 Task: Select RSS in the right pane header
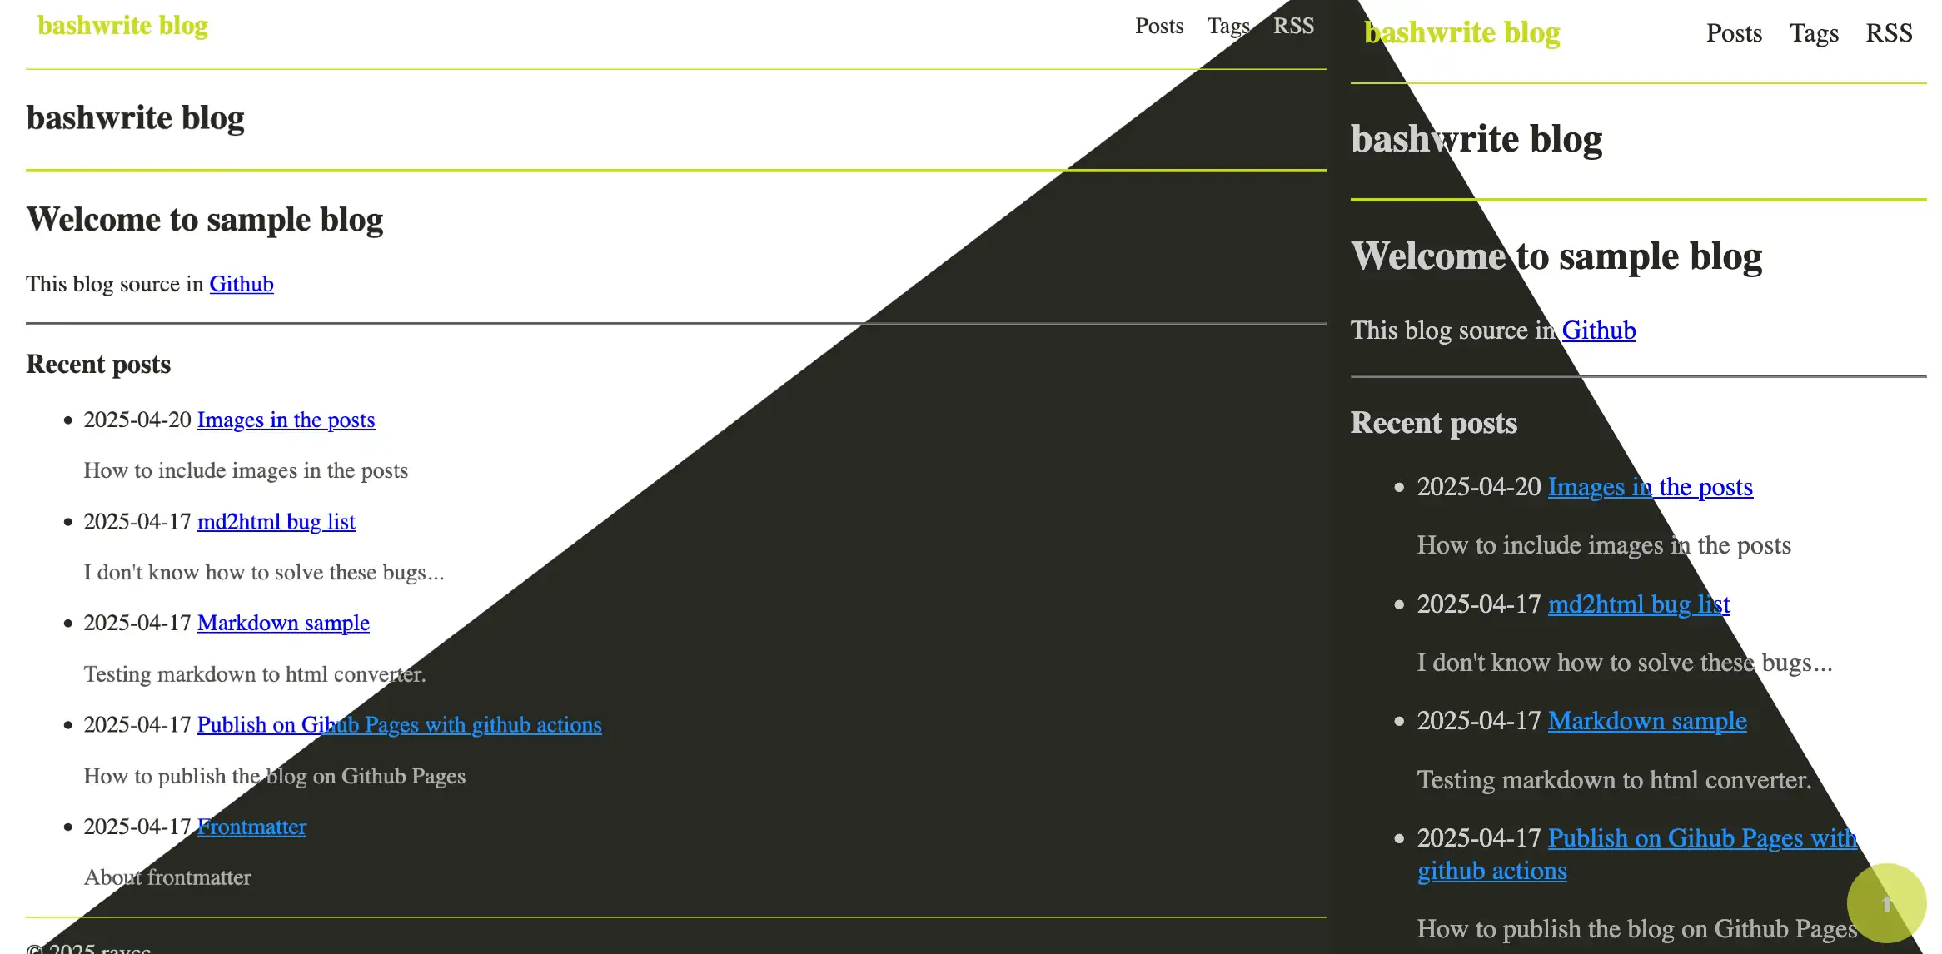(1889, 32)
